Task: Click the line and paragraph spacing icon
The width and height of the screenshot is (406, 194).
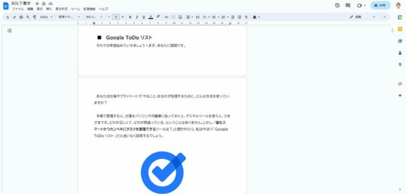Action: (198, 17)
